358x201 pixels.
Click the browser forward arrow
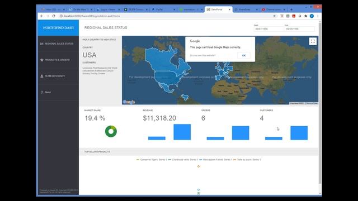point(48,16)
